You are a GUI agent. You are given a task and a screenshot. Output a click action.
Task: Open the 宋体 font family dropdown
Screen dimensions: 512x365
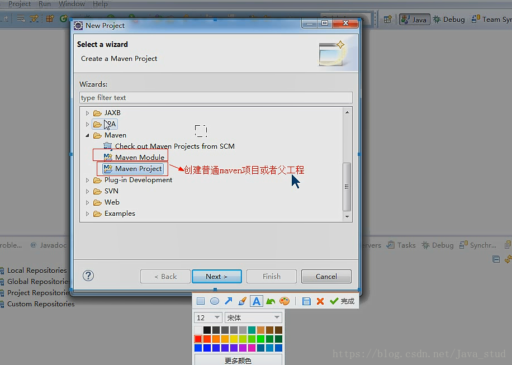253,317
